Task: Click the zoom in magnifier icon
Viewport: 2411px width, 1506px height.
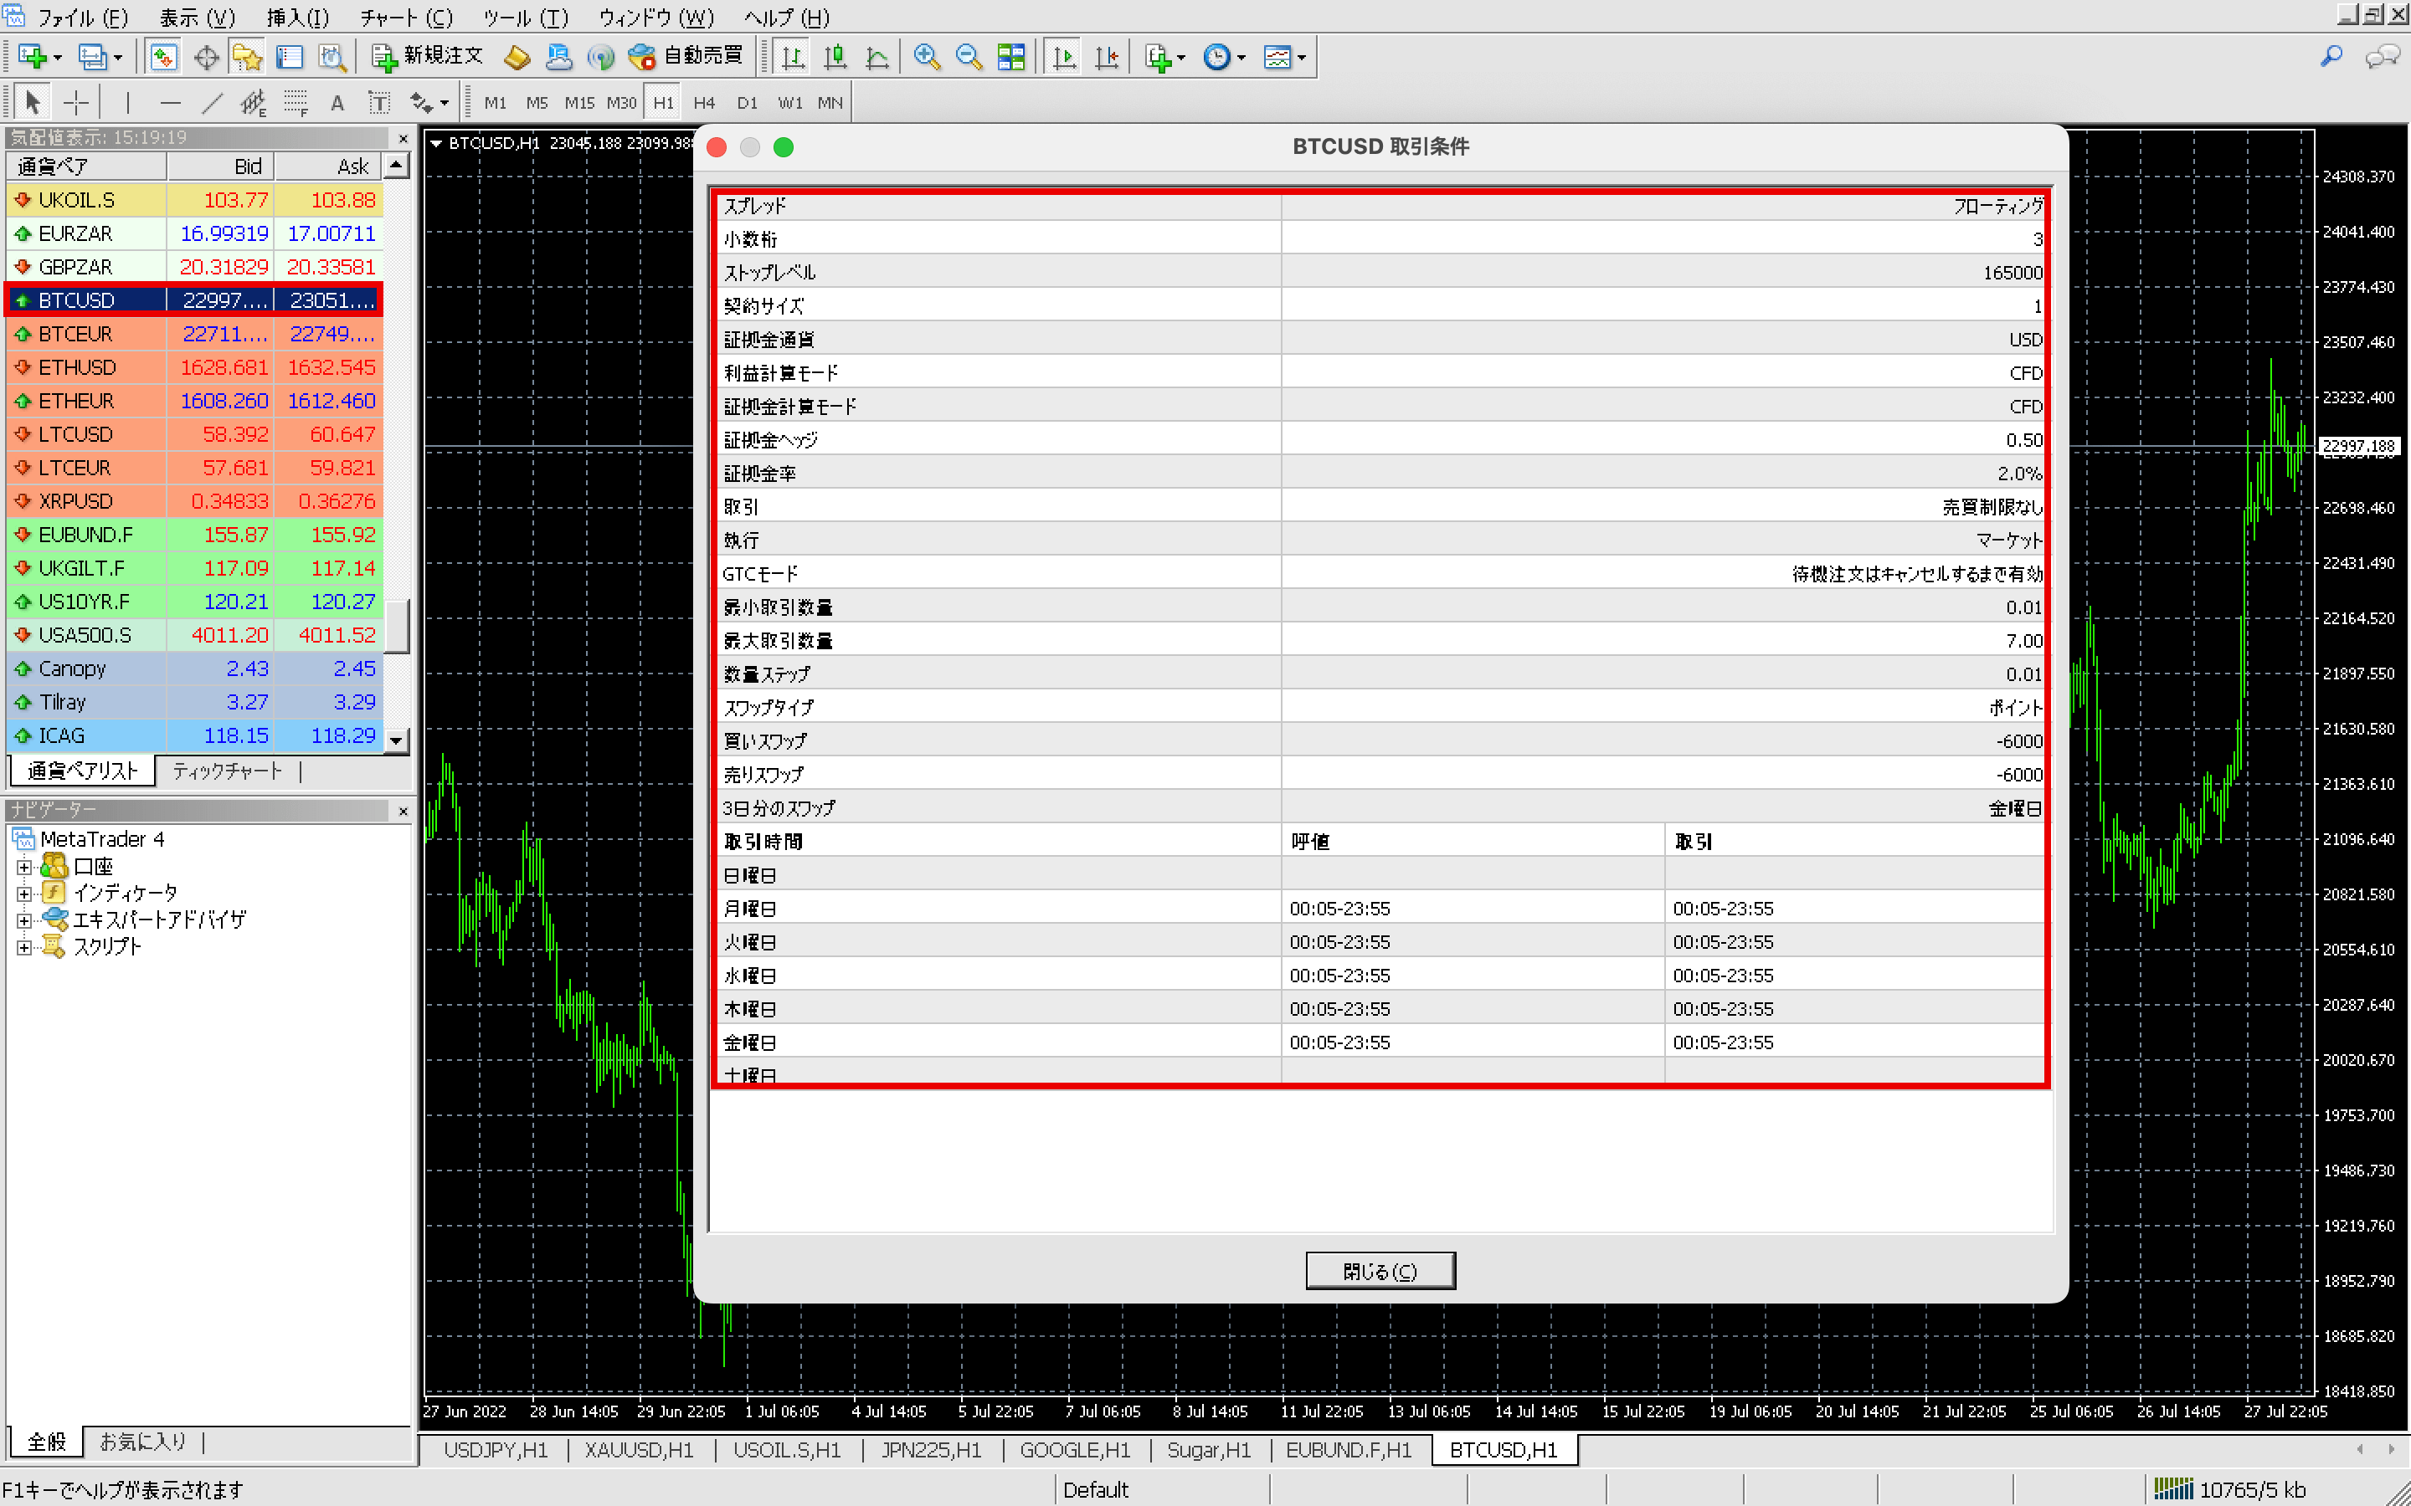Action: pos(927,57)
